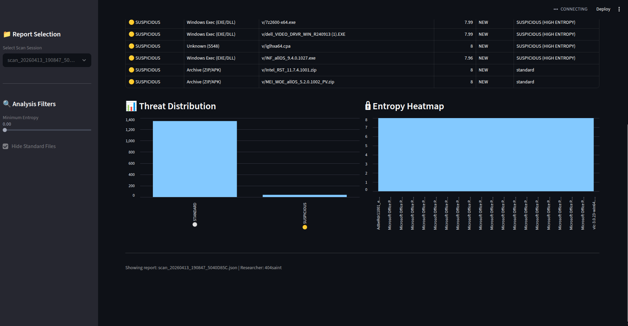Click the chevron on the scan session selector
Screen dimensions: 628x326
[84, 60]
